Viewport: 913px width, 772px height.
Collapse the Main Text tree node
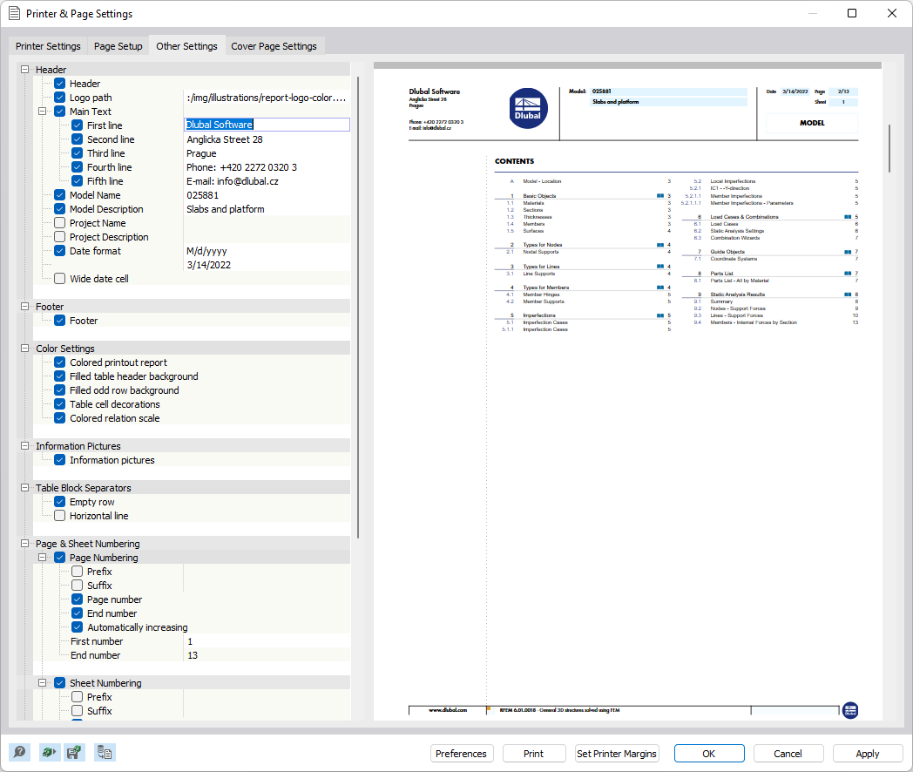pyautogui.click(x=43, y=112)
